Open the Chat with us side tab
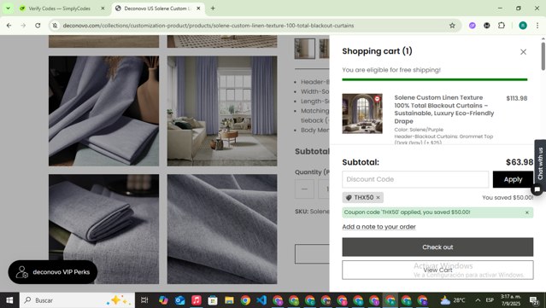546x308 pixels. [540, 164]
